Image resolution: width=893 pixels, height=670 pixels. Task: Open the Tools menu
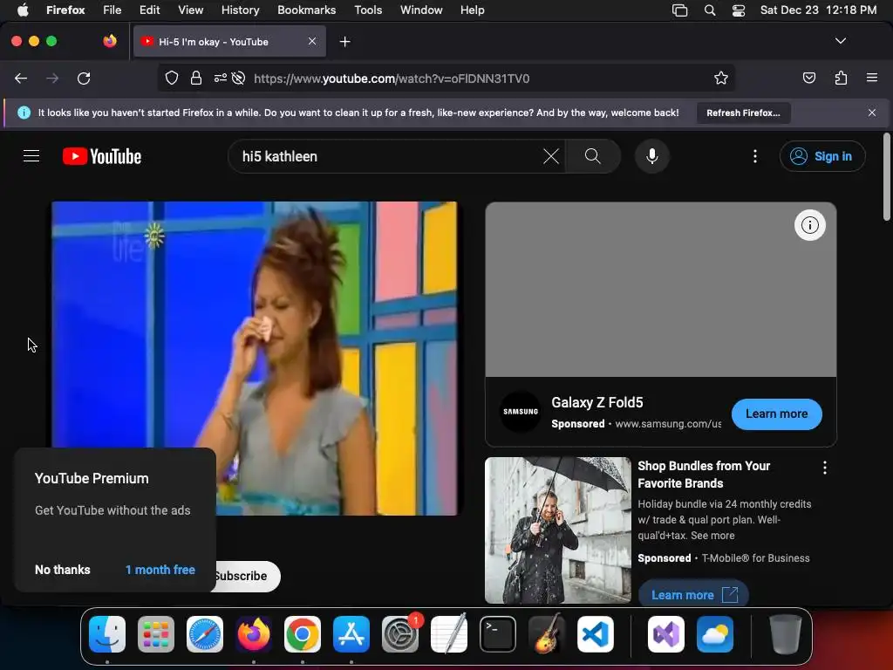[x=368, y=10]
